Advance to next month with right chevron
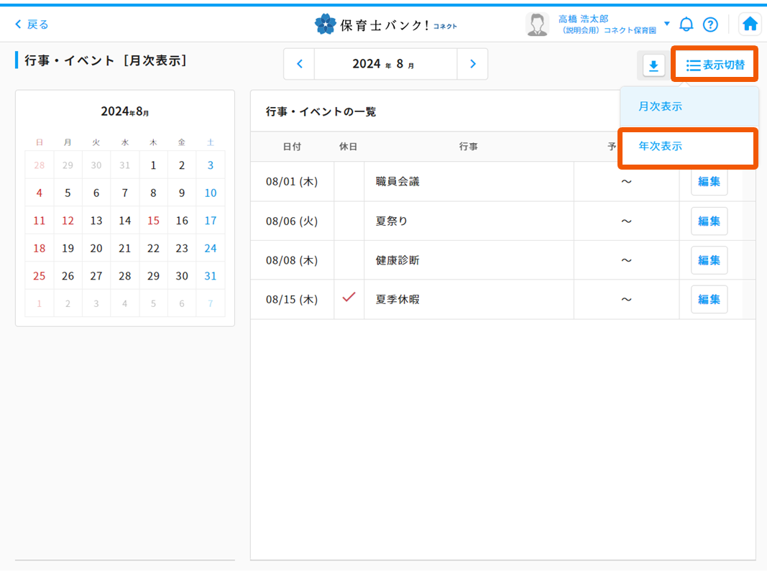Image resolution: width=767 pixels, height=575 pixels. (x=472, y=64)
